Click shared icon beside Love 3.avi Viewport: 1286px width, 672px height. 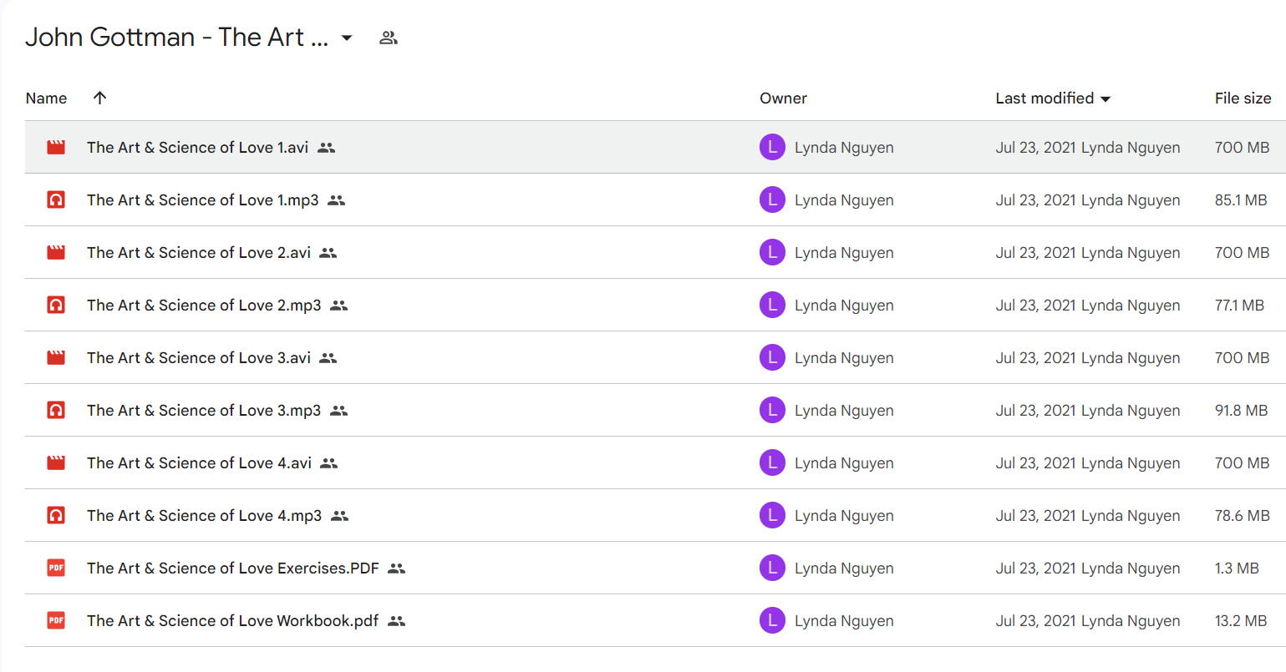328,358
